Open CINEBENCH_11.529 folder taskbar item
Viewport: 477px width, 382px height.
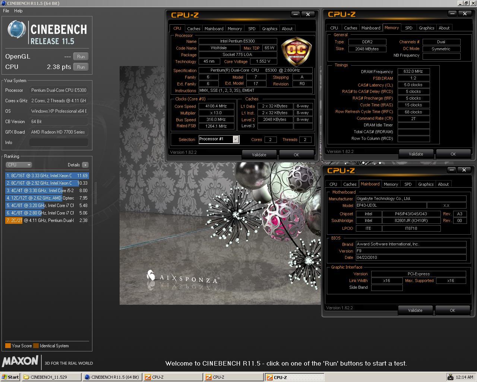(x=51, y=377)
